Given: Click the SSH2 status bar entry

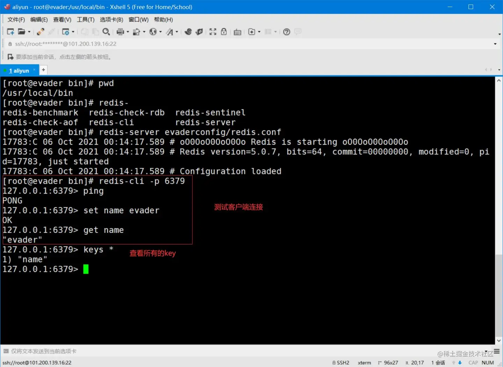Looking at the screenshot, I should click(x=341, y=363).
